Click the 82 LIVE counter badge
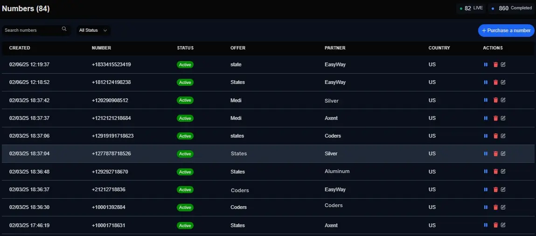 [x=472, y=8]
